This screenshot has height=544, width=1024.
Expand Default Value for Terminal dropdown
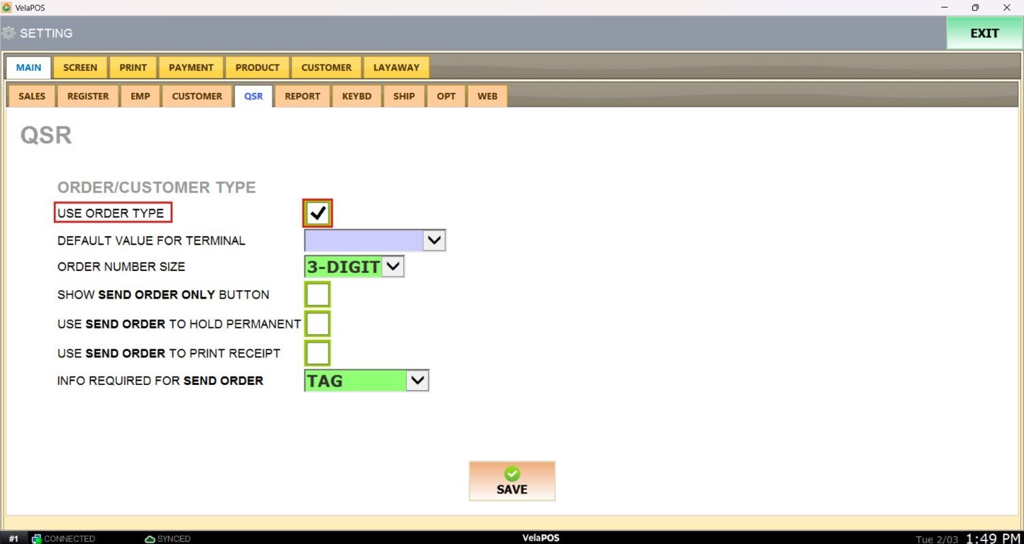click(434, 240)
